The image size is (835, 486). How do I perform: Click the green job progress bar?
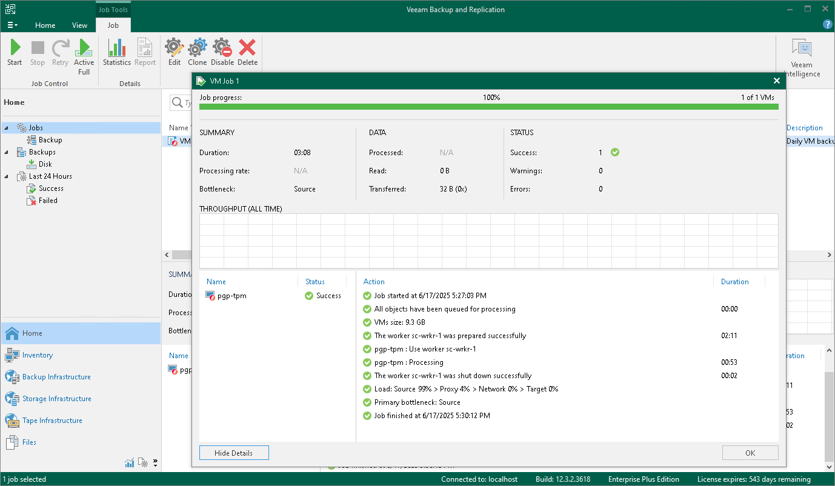pos(489,107)
